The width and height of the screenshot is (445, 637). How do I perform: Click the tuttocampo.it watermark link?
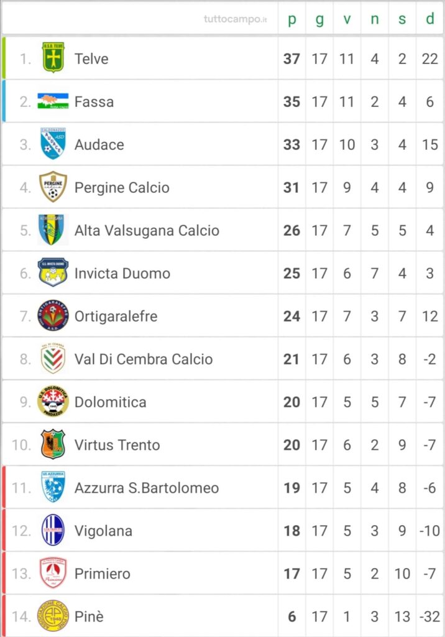(236, 19)
